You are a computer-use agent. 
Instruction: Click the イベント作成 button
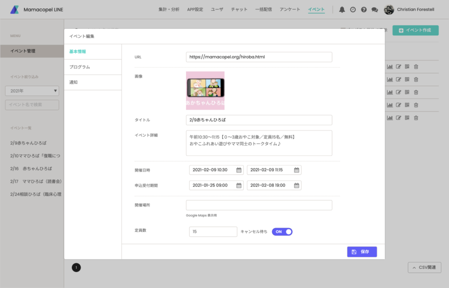click(415, 30)
